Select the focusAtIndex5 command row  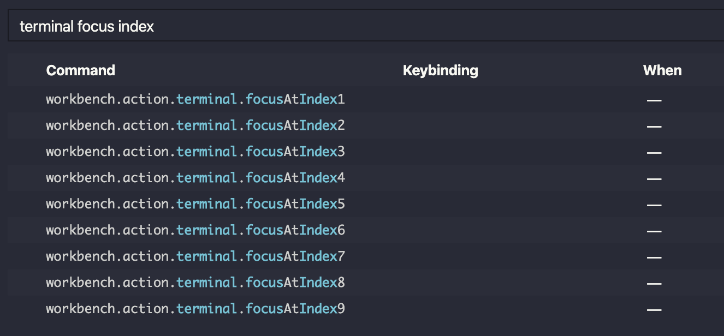(x=195, y=204)
